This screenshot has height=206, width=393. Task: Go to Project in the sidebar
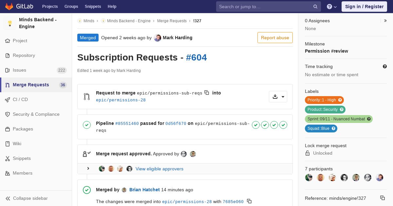[36, 41]
